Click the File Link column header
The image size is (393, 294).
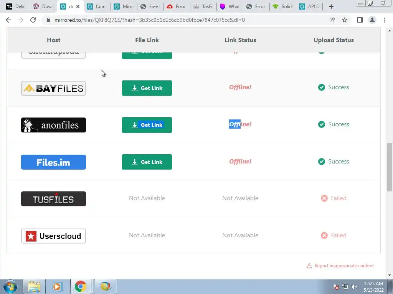click(x=147, y=40)
